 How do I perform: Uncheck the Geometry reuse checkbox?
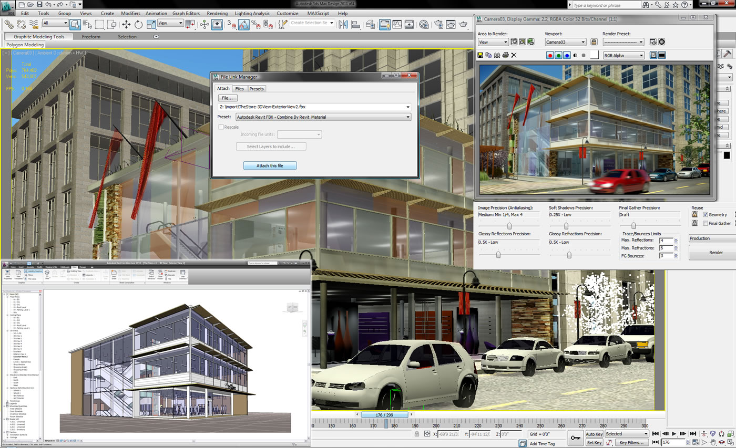click(706, 214)
